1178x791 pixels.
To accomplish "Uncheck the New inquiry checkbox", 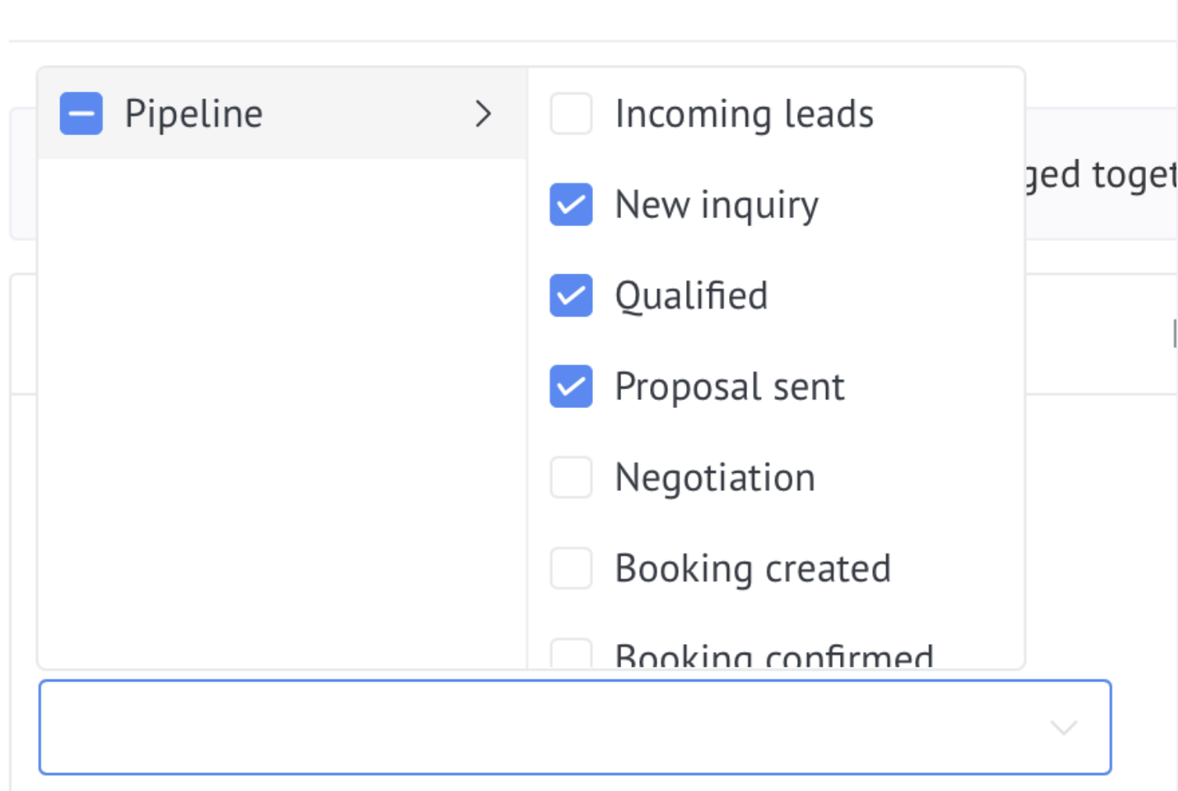I will 571,204.
